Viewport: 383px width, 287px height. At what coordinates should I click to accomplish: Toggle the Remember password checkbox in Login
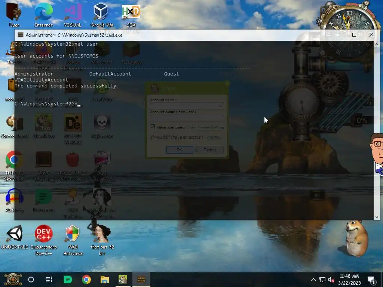153,127
